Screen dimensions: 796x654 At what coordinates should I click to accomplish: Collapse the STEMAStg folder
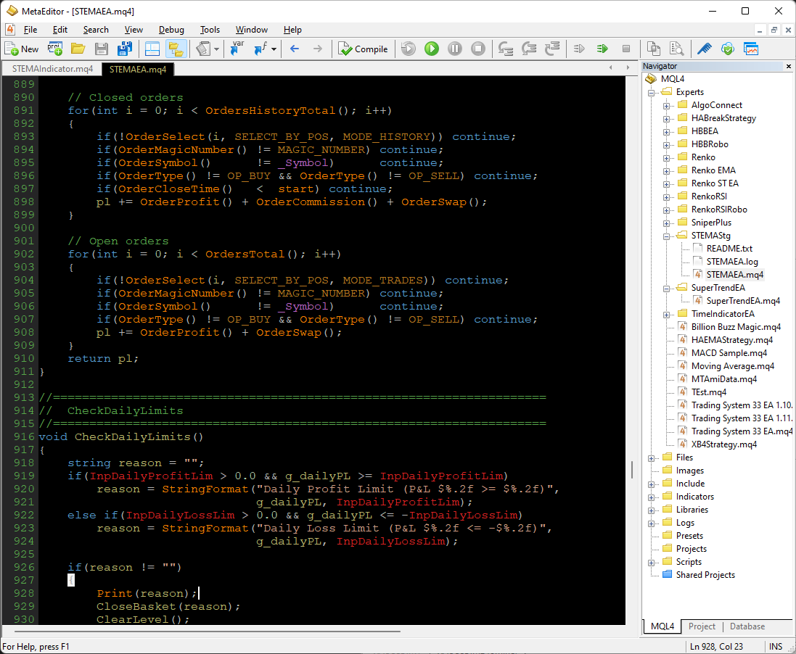coord(667,236)
